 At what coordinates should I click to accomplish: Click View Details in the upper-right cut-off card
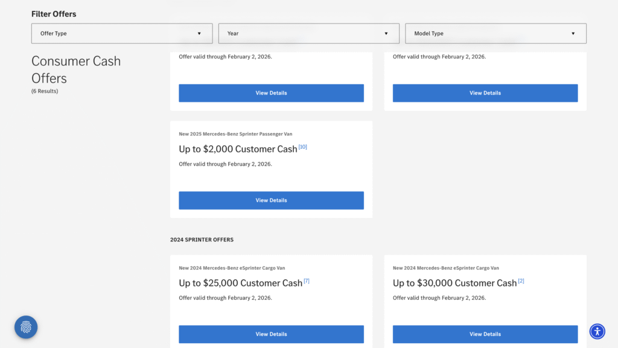(485, 93)
